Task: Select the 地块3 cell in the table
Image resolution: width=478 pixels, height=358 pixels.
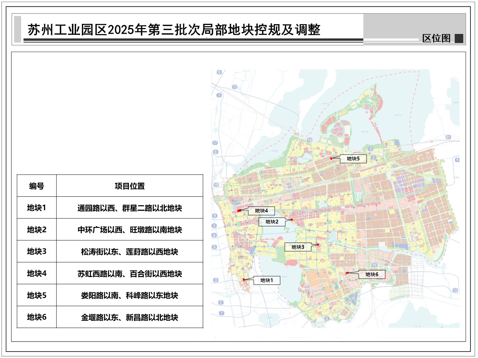Action: pos(37,251)
